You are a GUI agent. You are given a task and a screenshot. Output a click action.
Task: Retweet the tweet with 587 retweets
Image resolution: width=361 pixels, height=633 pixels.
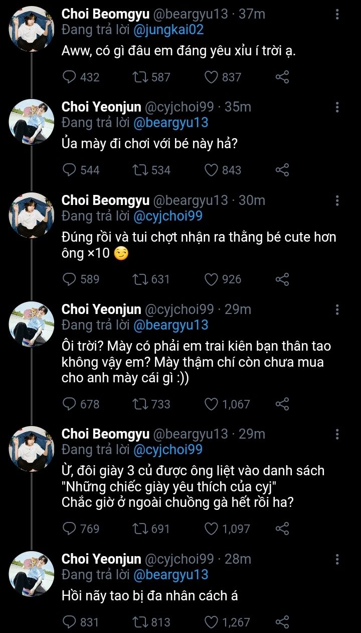point(139,77)
